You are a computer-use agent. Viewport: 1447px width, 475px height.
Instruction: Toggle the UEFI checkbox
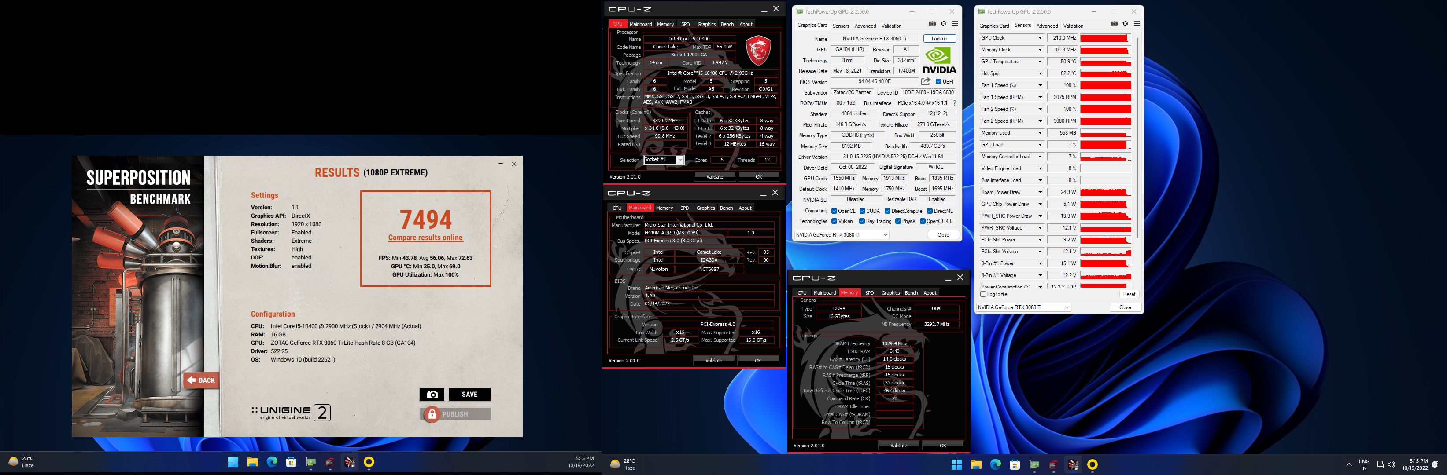click(939, 82)
